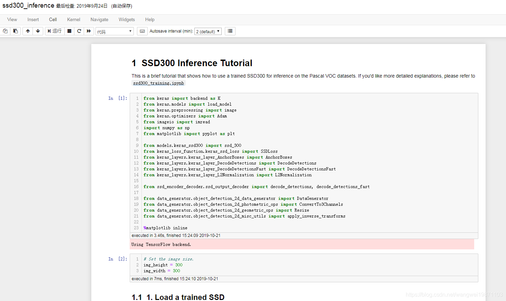
Task: Open the Widgets menu
Action: 127,19
